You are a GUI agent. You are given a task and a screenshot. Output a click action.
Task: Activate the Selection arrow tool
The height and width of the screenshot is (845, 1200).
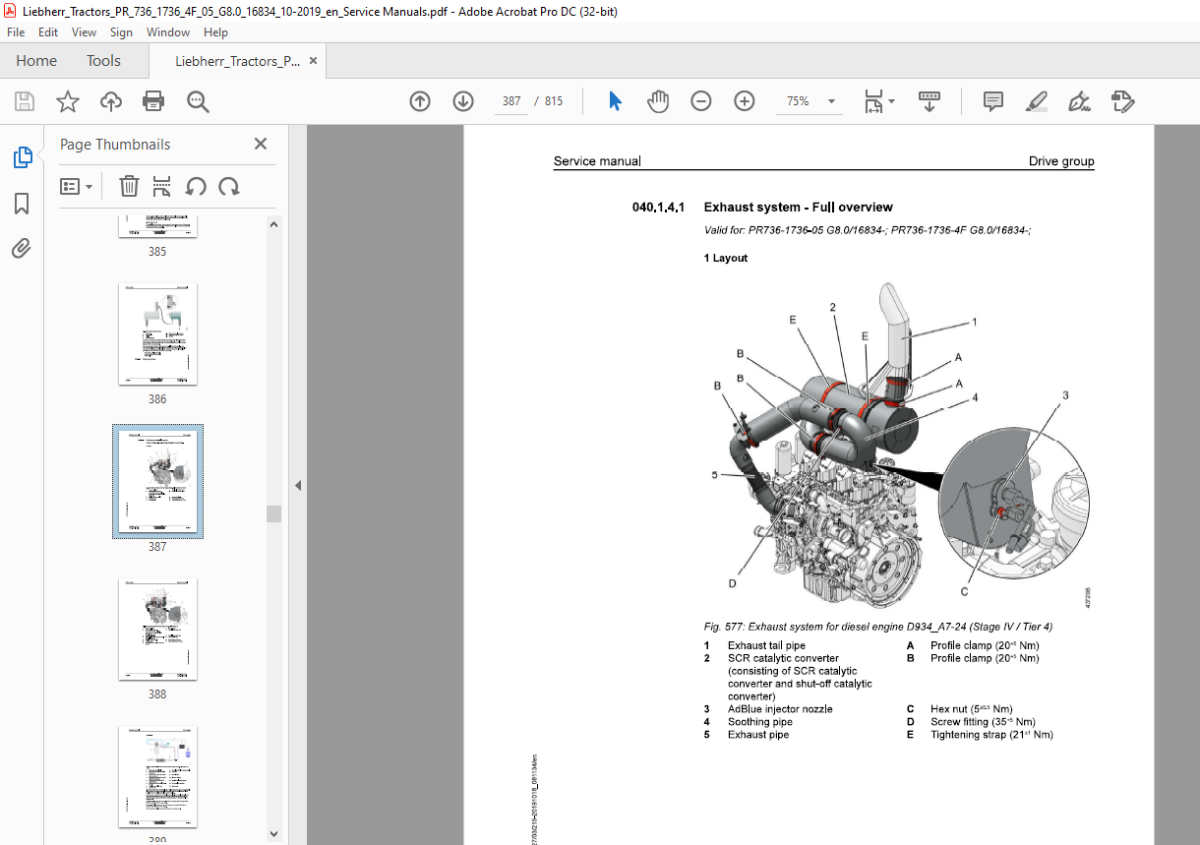[x=616, y=101]
